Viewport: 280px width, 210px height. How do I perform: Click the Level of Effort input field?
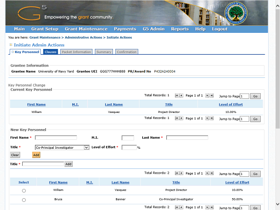tap(129, 147)
